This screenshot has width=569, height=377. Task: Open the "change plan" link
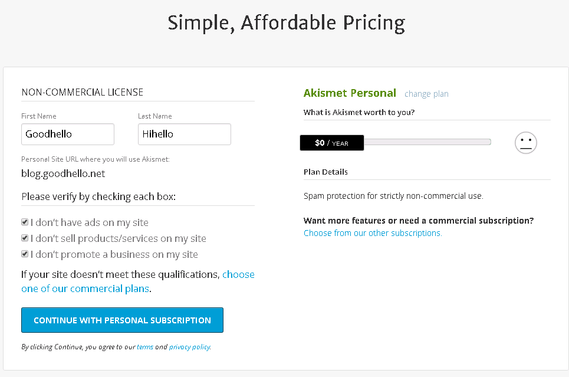426,94
